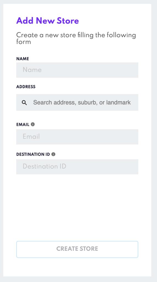Screen dimensions: 157x282
Task: Click the magnifier search icon in Address
Action: (x=24, y=103)
